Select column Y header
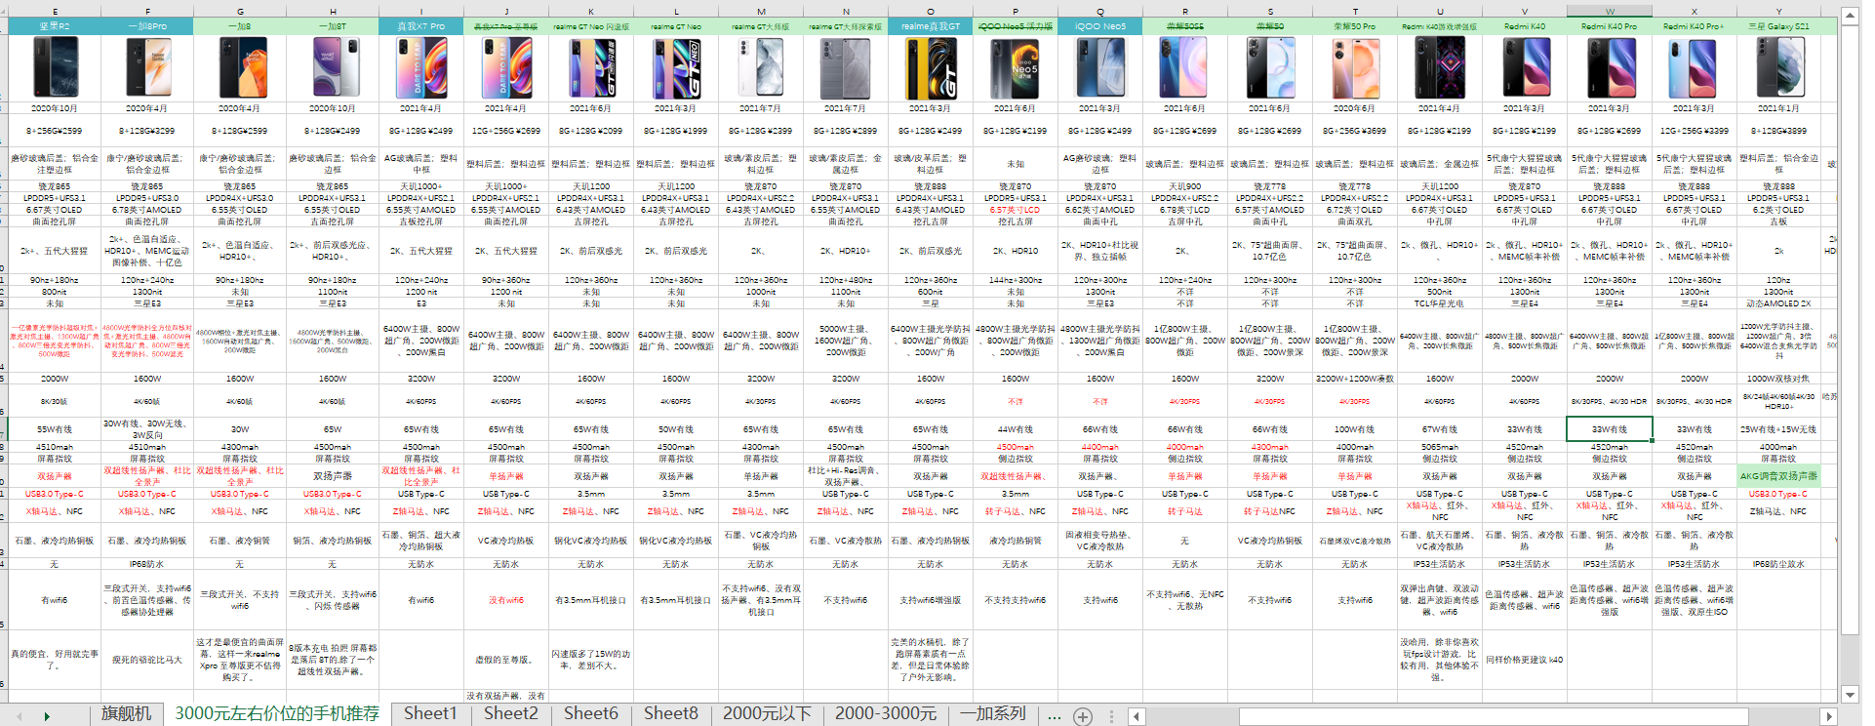 [x=1779, y=12]
